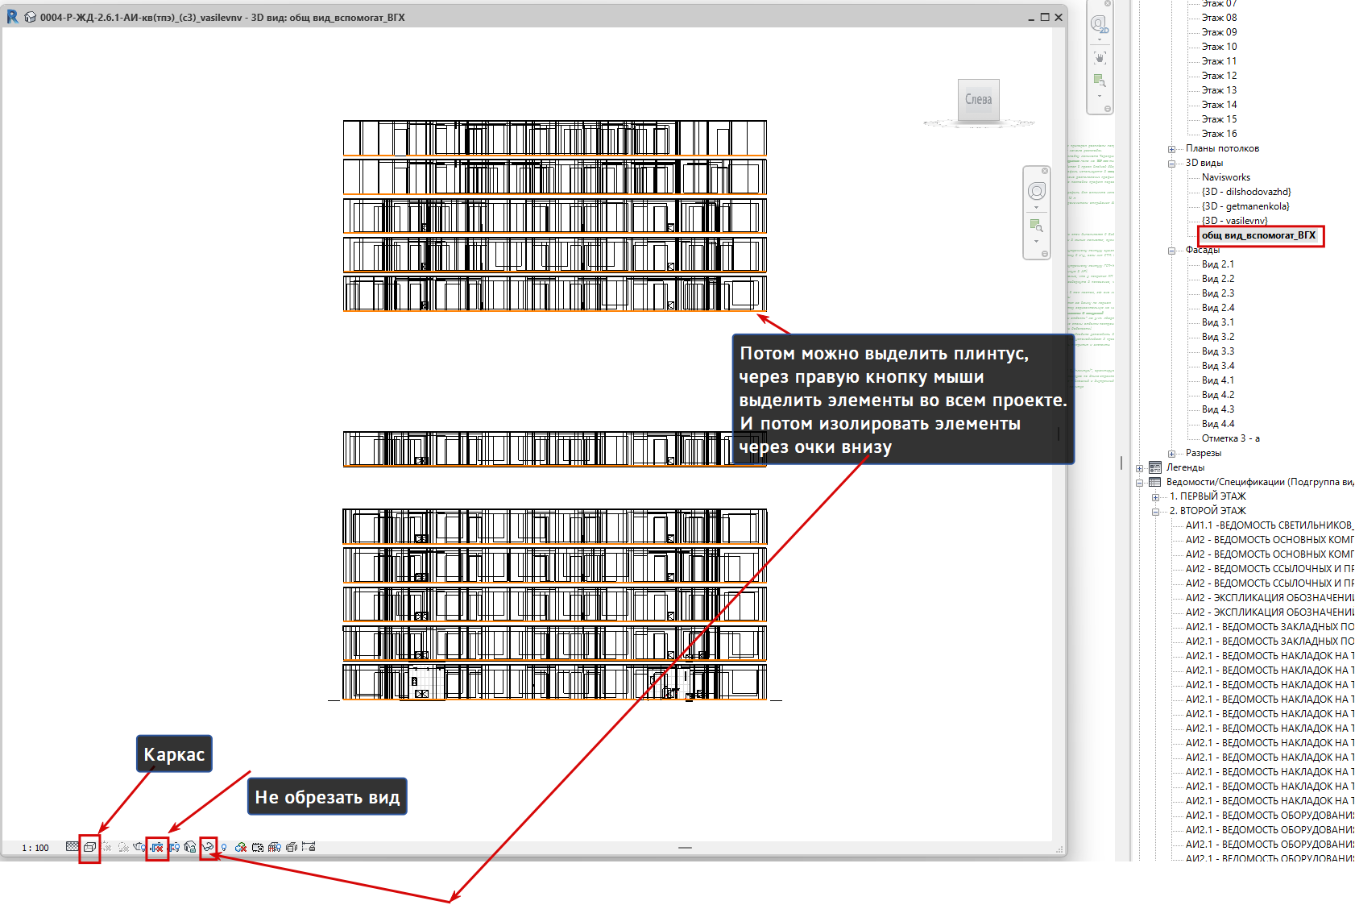Toggle Reveal Hidden Elements light bulb
This screenshot has width=1355, height=905.
click(x=224, y=847)
